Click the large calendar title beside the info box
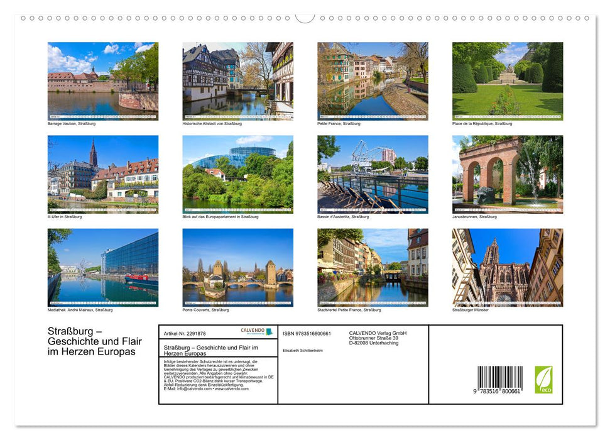 click(x=94, y=341)
